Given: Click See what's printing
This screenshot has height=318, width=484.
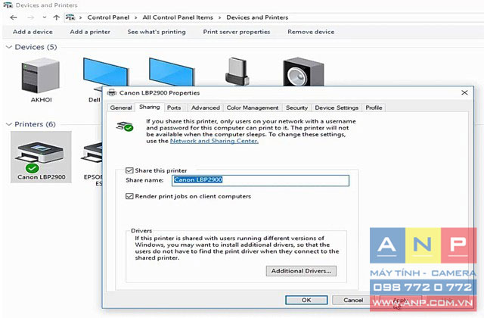Looking at the screenshot, I should pos(157,32).
